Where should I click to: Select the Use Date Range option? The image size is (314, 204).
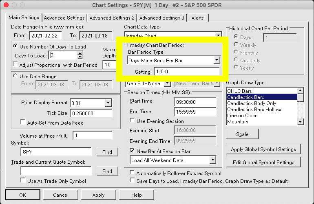click(x=15, y=76)
